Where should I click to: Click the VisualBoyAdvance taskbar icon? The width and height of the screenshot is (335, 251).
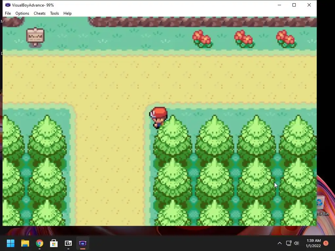83,243
